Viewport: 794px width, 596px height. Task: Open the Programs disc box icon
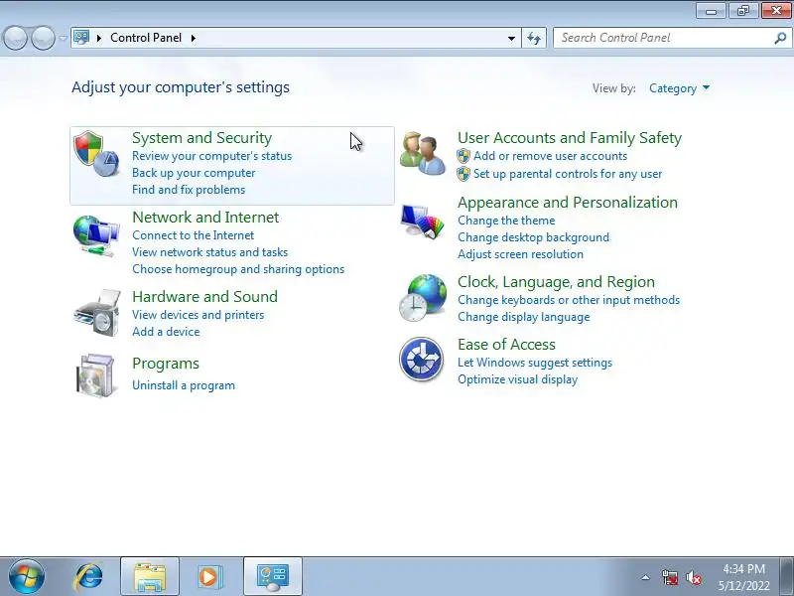[95, 375]
